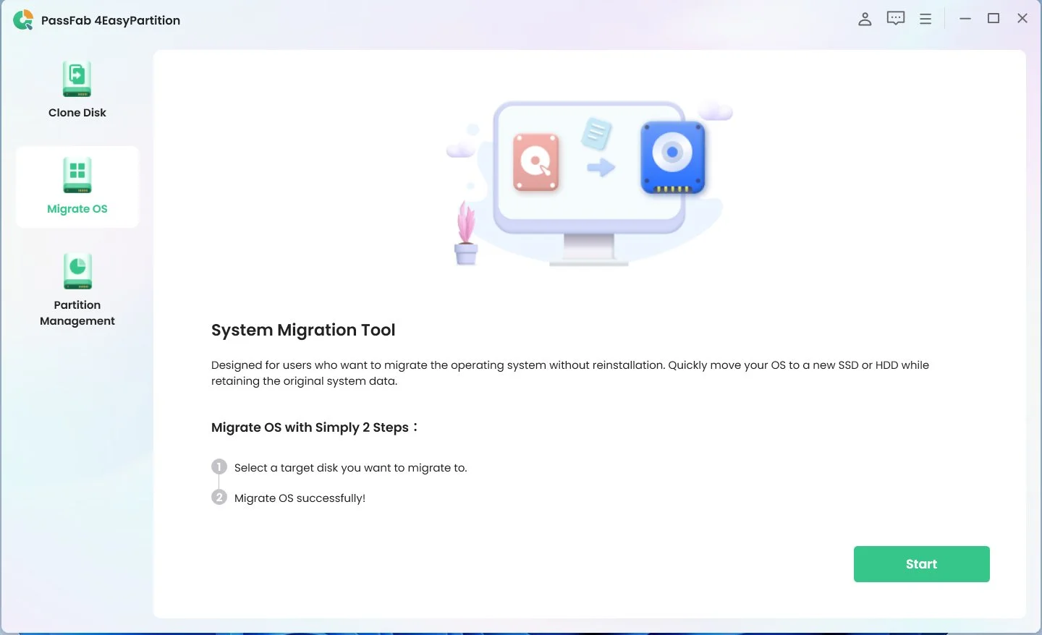Maximize the application window

(994, 18)
